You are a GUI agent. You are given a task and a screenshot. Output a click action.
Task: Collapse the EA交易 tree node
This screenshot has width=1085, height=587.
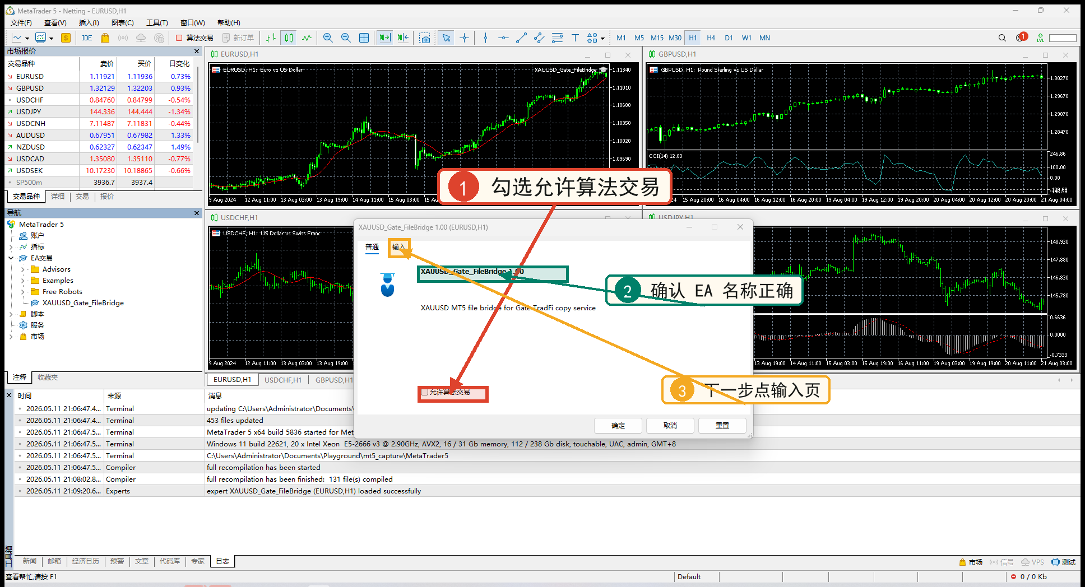pos(11,258)
